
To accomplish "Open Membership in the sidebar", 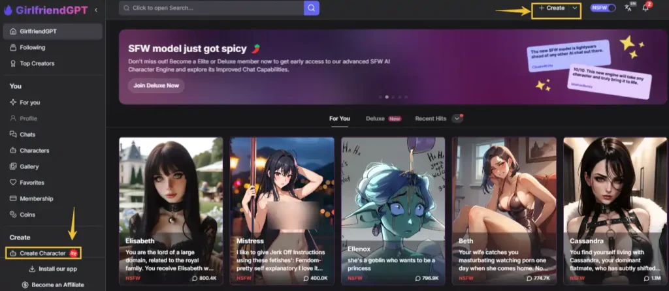I will [x=36, y=198].
